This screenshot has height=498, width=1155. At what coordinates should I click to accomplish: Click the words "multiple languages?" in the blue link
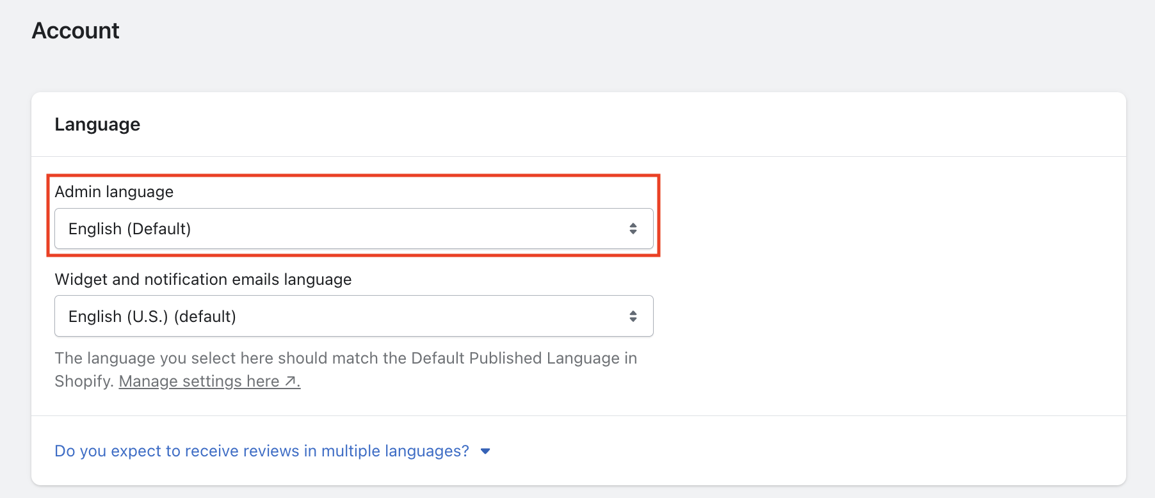pos(395,451)
